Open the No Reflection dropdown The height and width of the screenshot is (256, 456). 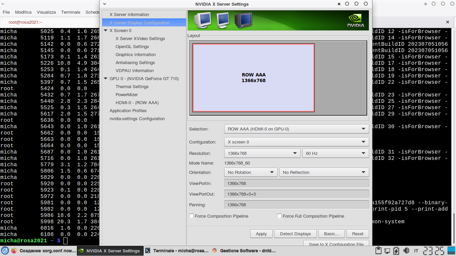click(324, 172)
